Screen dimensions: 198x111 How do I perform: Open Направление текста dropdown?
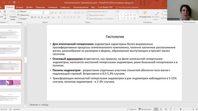[x=97, y=11]
